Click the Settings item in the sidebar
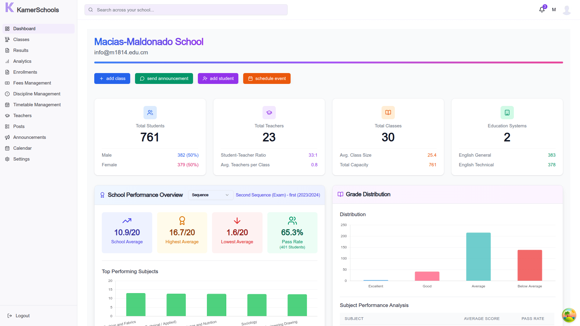Screen dimensions: 580x326 (x=7, y=159)
